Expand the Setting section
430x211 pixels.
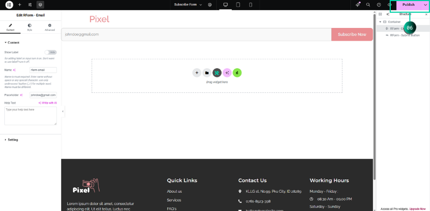pyautogui.click(x=11, y=140)
